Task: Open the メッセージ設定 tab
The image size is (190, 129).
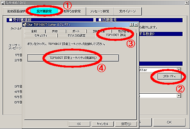Action: point(100,11)
